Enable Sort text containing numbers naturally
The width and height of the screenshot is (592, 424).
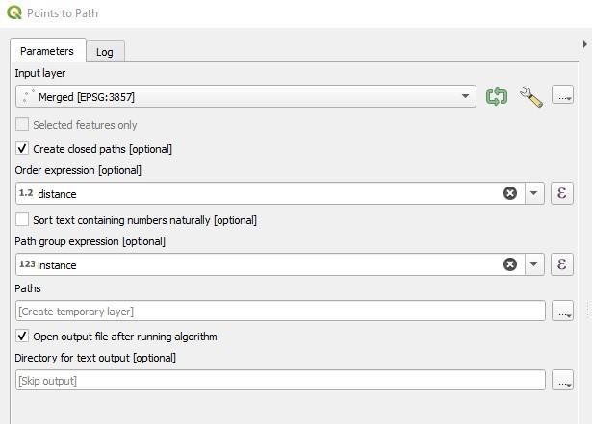pyautogui.click(x=23, y=220)
